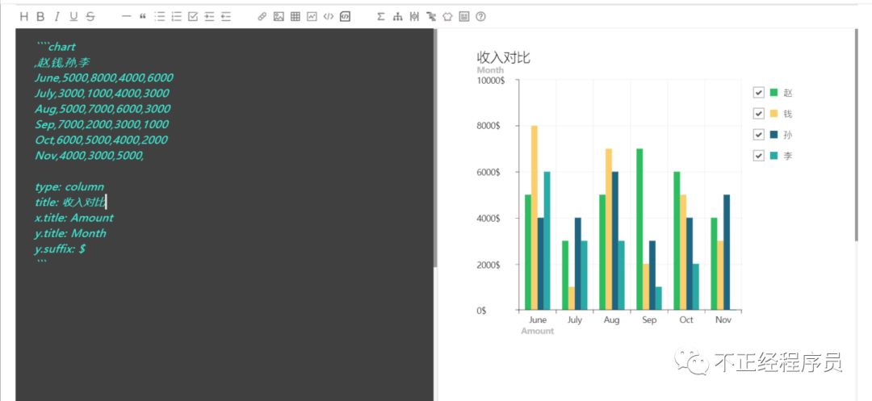The image size is (872, 401).
Task: Insert an unordered bullet list
Action: coord(160,17)
